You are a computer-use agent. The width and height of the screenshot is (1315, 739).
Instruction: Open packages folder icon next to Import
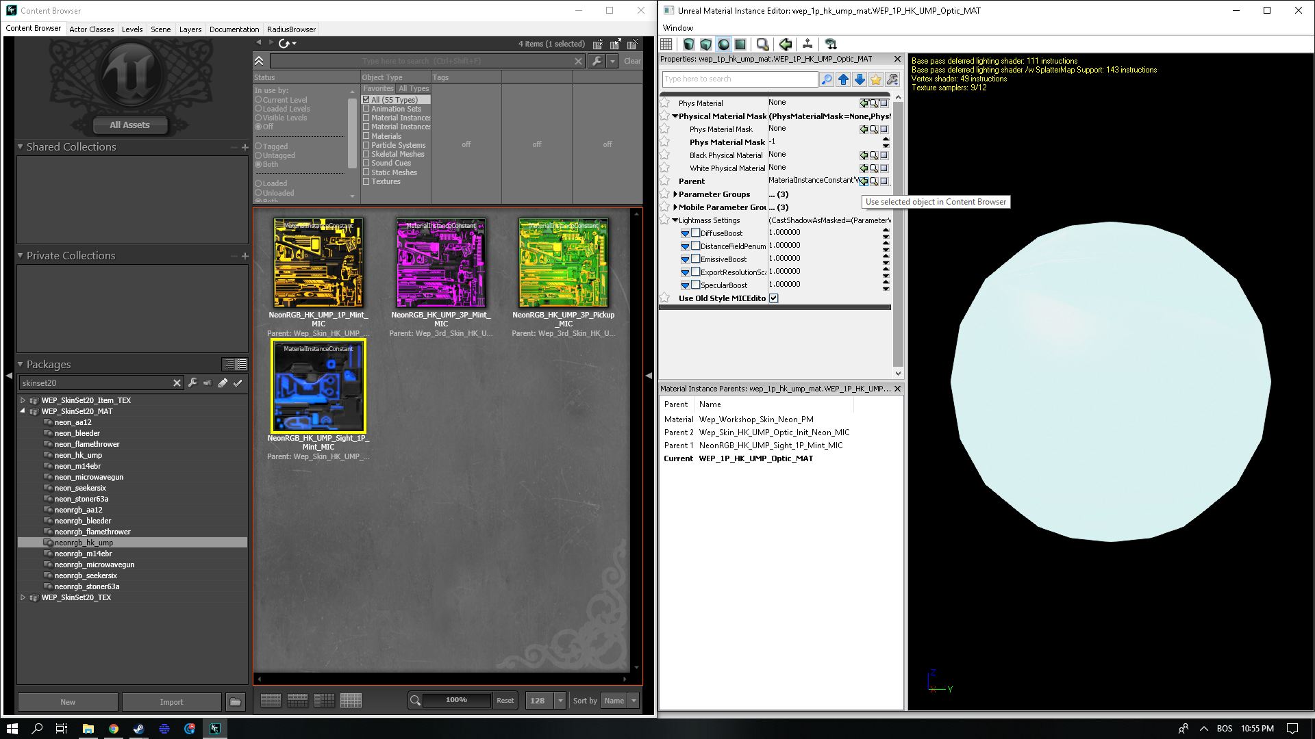click(235, 702)
